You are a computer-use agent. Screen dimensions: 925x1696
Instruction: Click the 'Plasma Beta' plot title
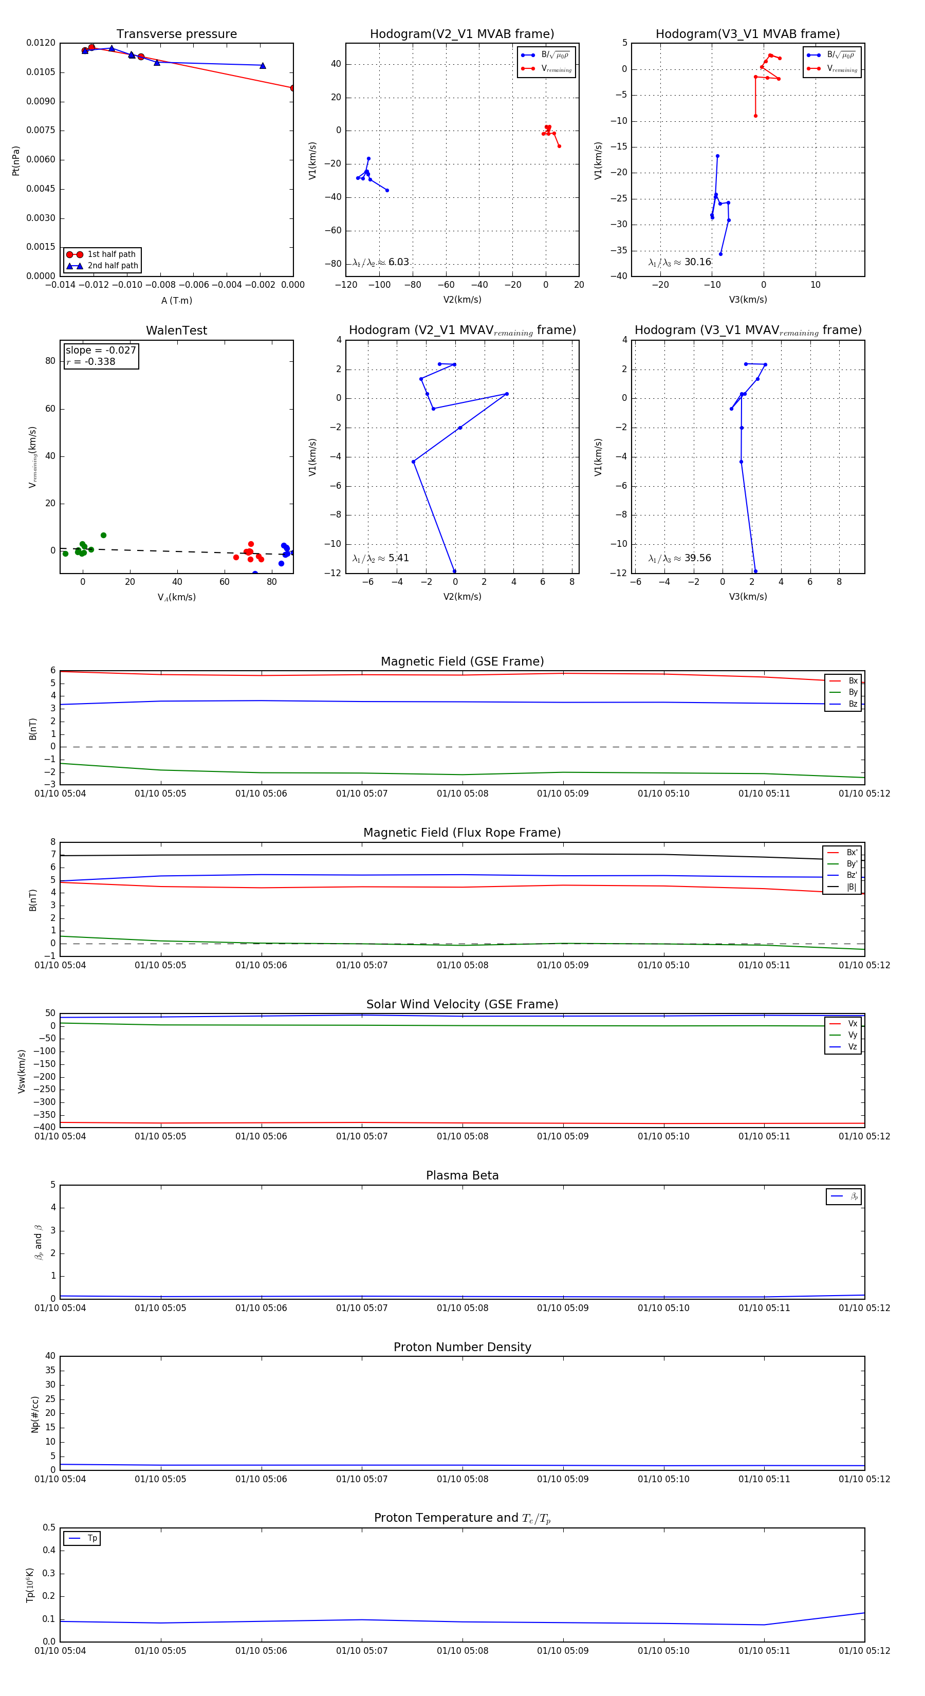pos(462,1175)
